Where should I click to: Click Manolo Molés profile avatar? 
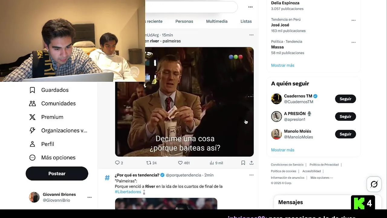[276, 134]
